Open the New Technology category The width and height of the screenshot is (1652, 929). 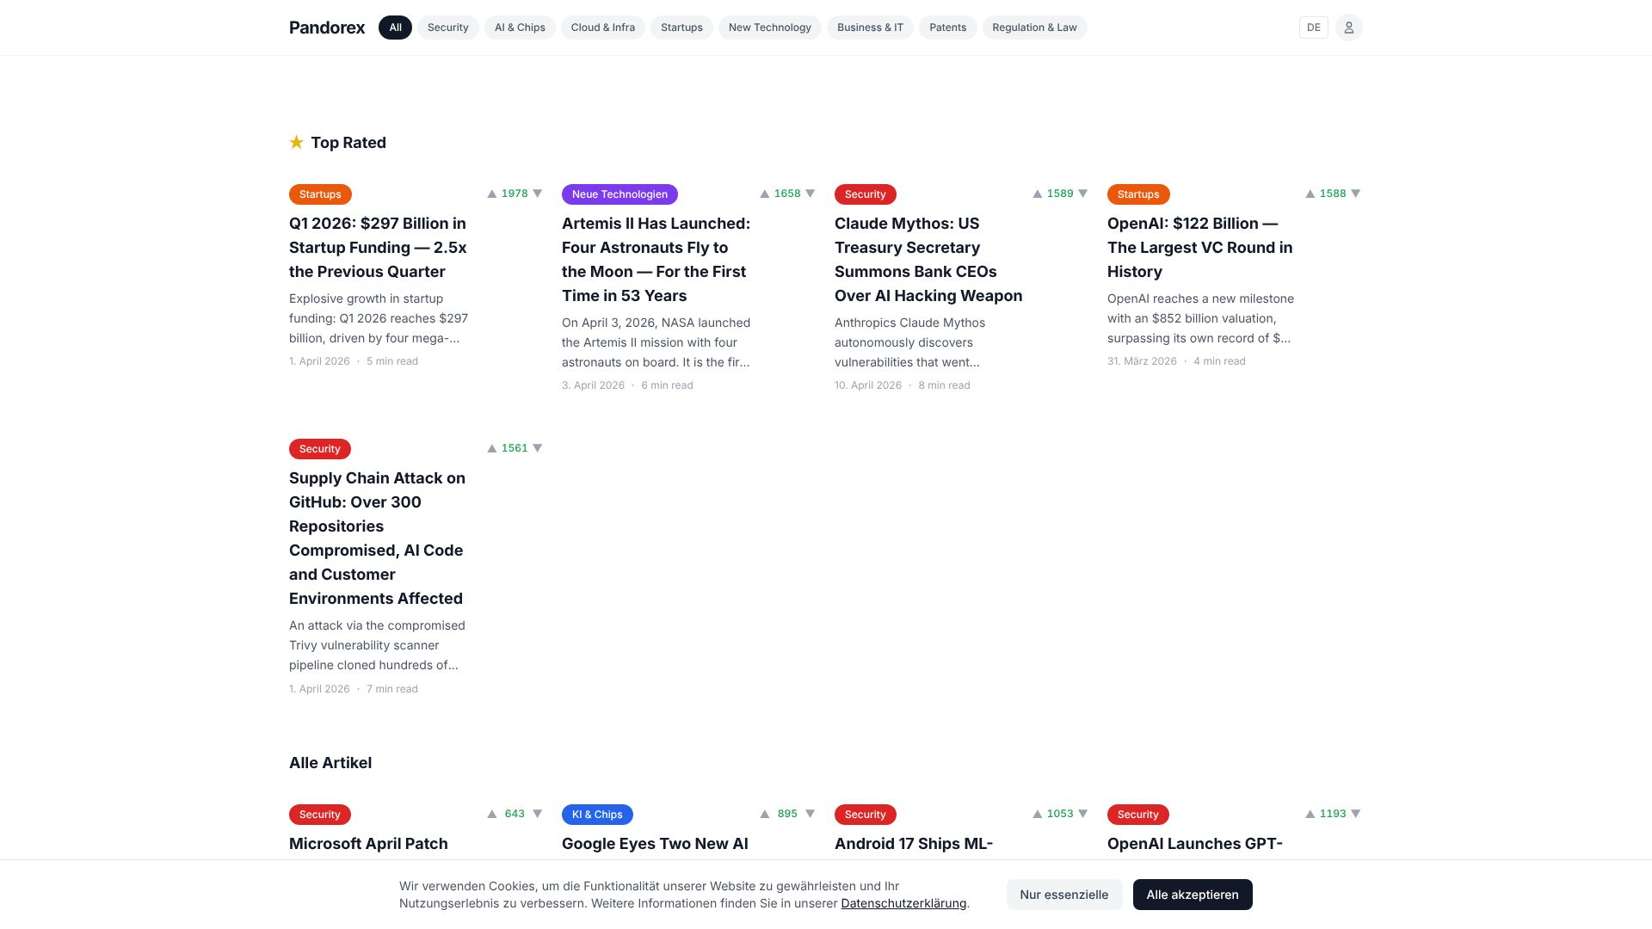coord(770,28)
